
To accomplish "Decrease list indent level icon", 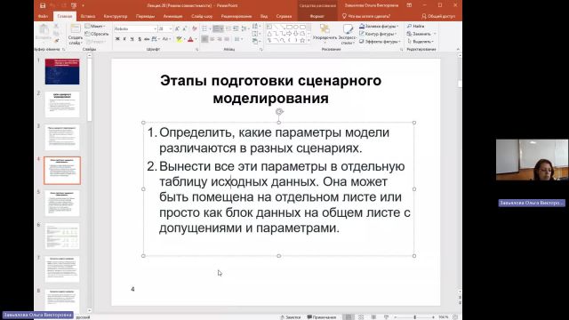I will point(228,28).
